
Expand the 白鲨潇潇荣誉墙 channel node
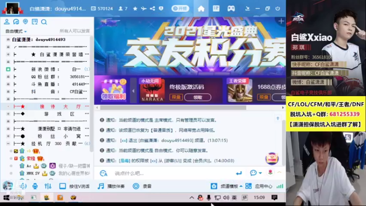pyautogui.click(x=8, y=54)
